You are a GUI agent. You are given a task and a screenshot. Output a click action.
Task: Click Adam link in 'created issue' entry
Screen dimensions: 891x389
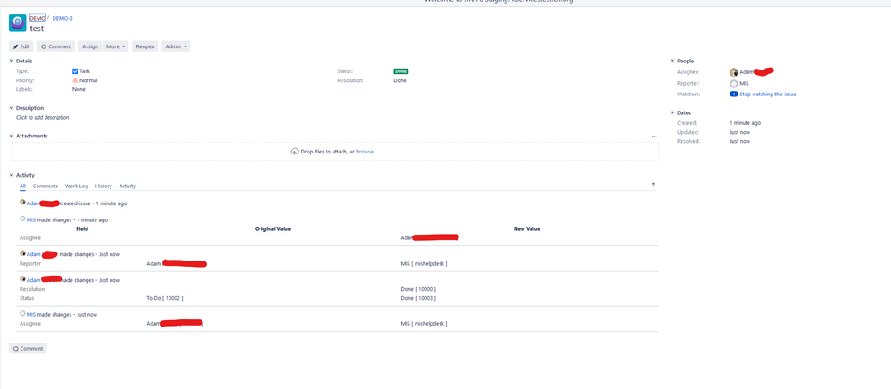click(x=34, y=203)
